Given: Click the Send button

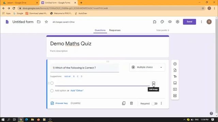Looking at the screenshot, I should click(x=189, y=22).
